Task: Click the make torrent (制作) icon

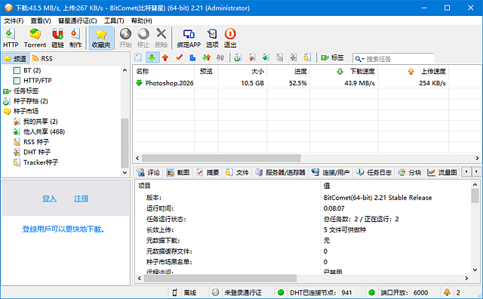Action: (75, 38)
